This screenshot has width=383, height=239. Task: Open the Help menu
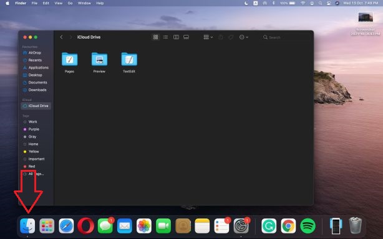point(100,3)
